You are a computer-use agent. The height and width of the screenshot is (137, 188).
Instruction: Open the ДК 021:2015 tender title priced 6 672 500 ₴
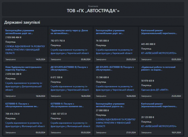(70, 68)
